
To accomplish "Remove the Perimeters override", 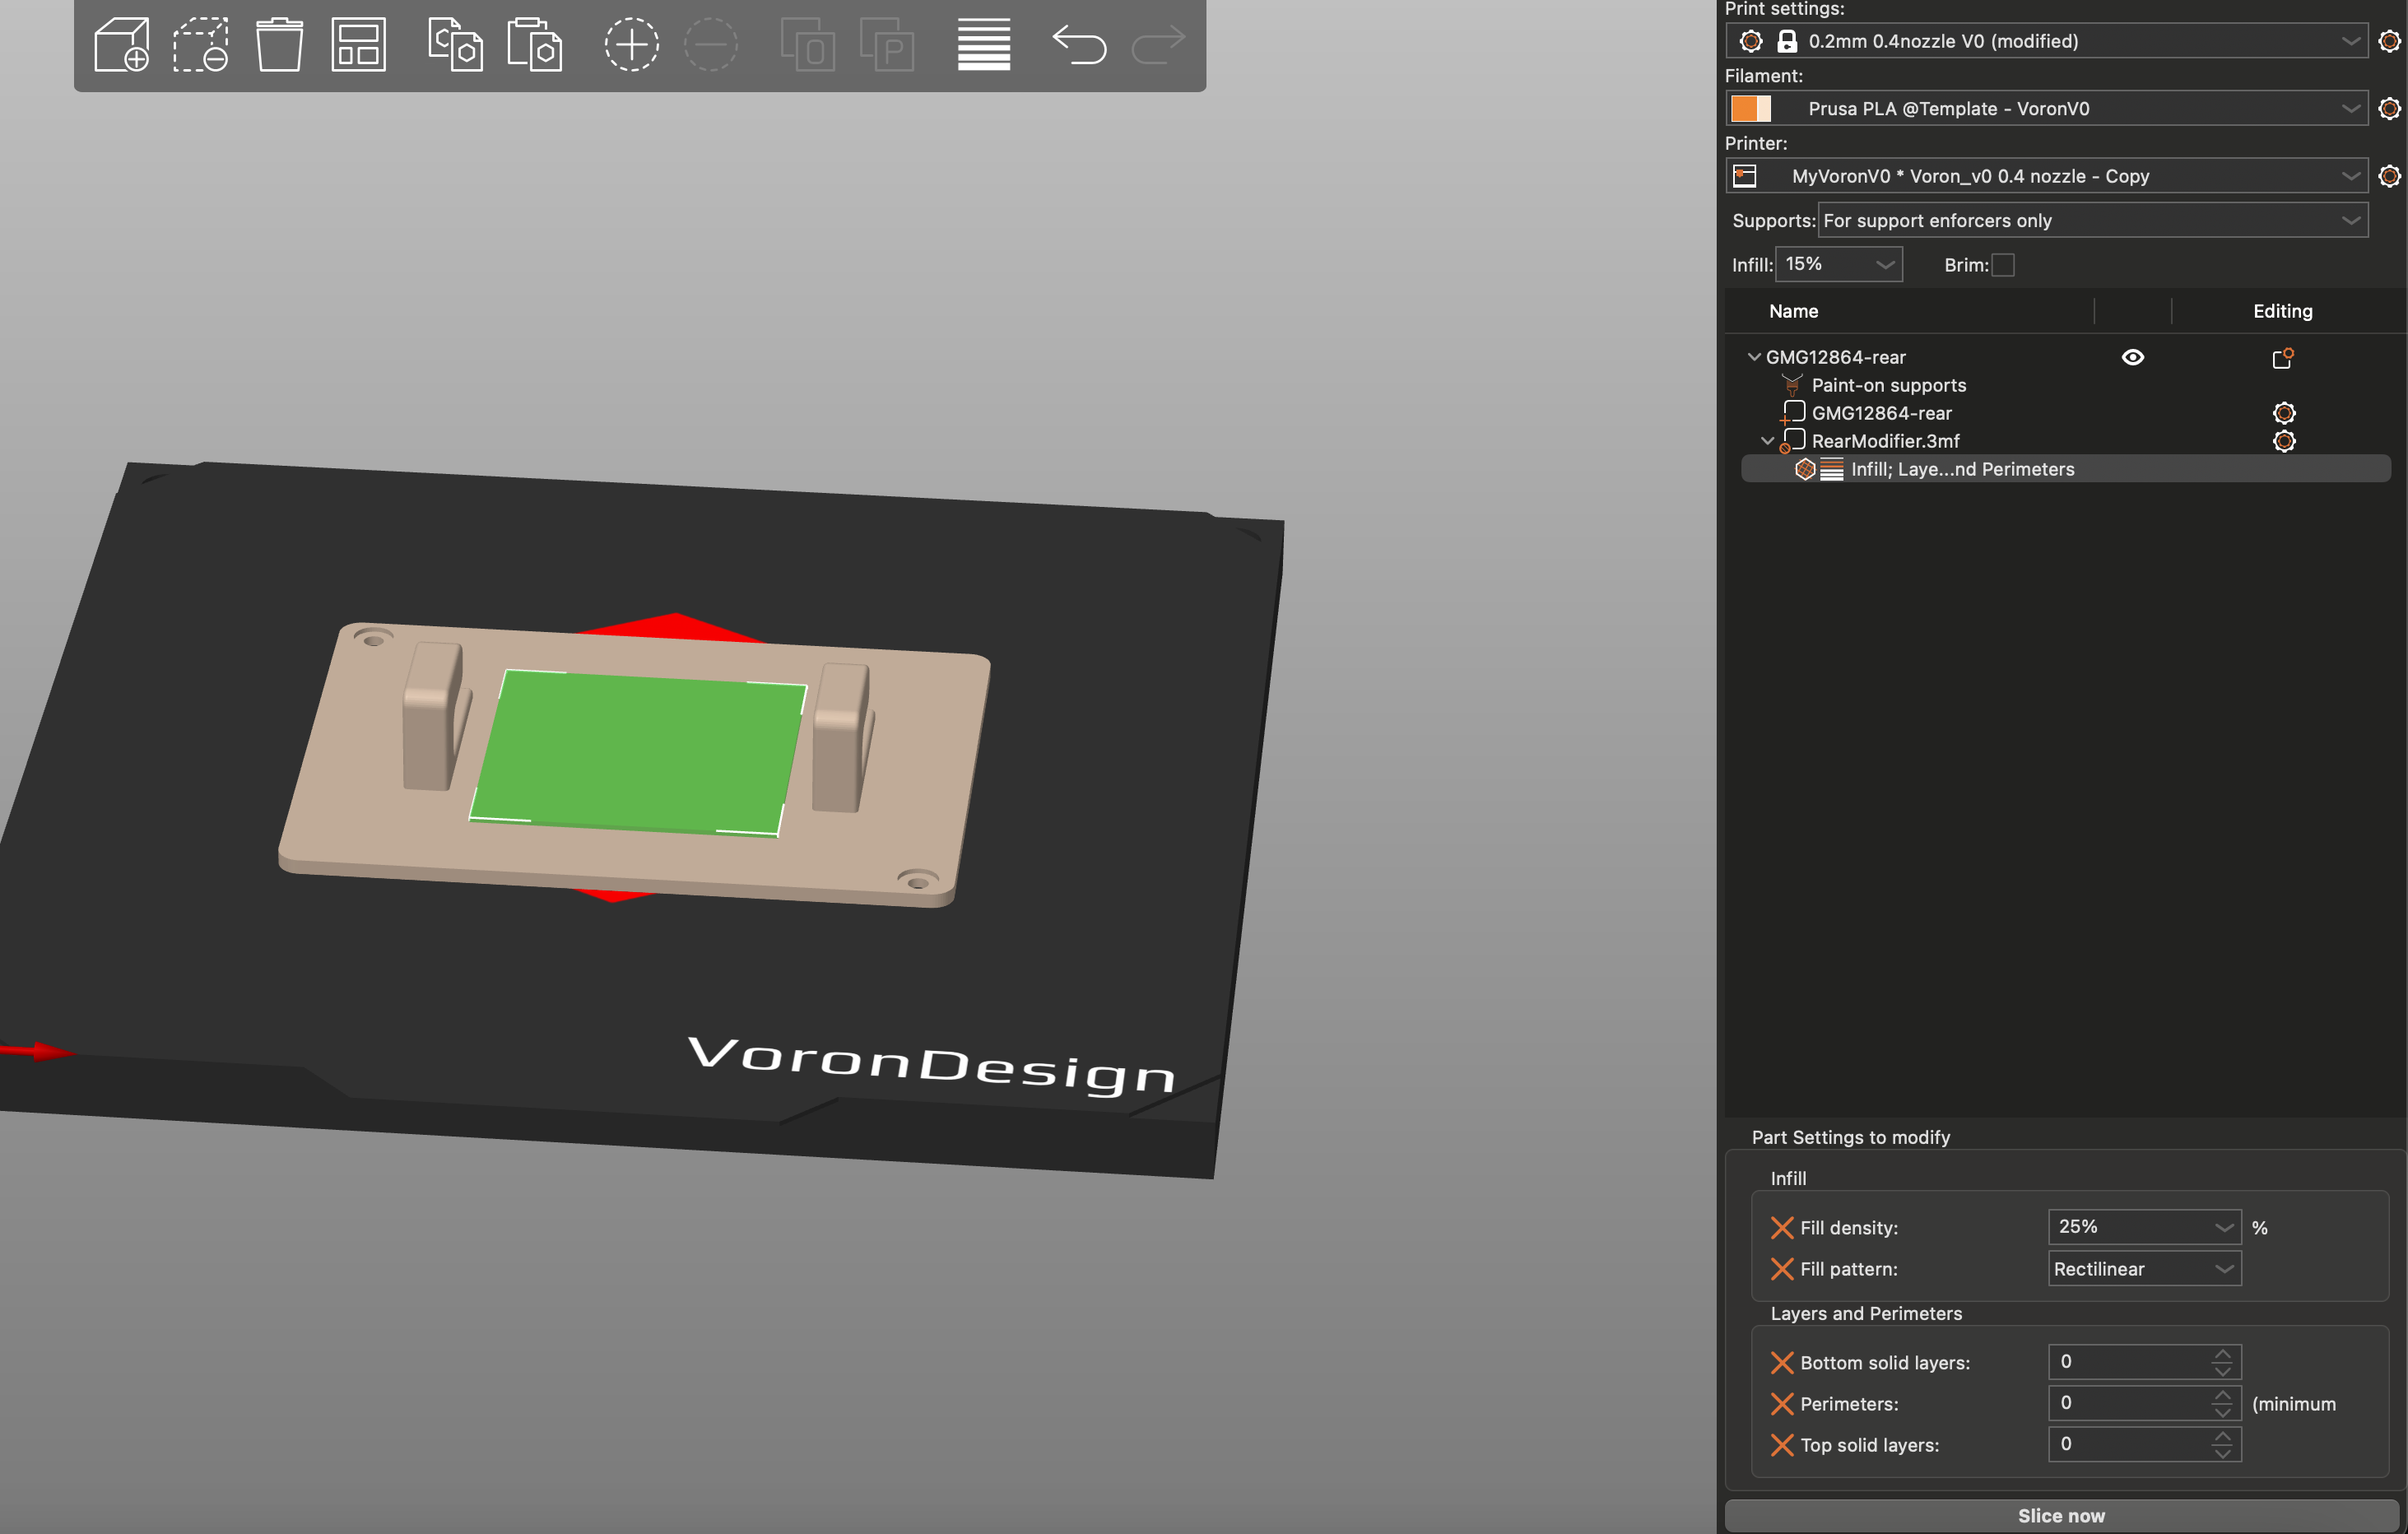I will pyautogui.click(x=1782, y=1403).
